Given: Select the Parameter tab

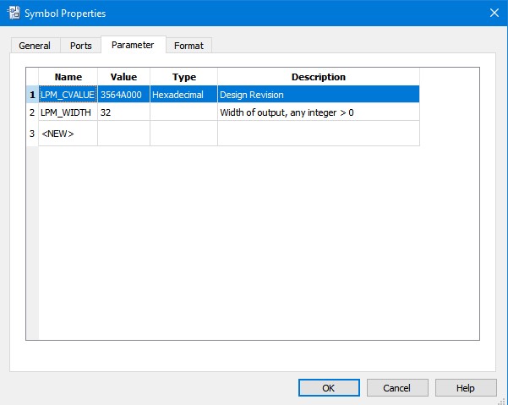Looking at the screenshot, I should (x=133, y=45).
